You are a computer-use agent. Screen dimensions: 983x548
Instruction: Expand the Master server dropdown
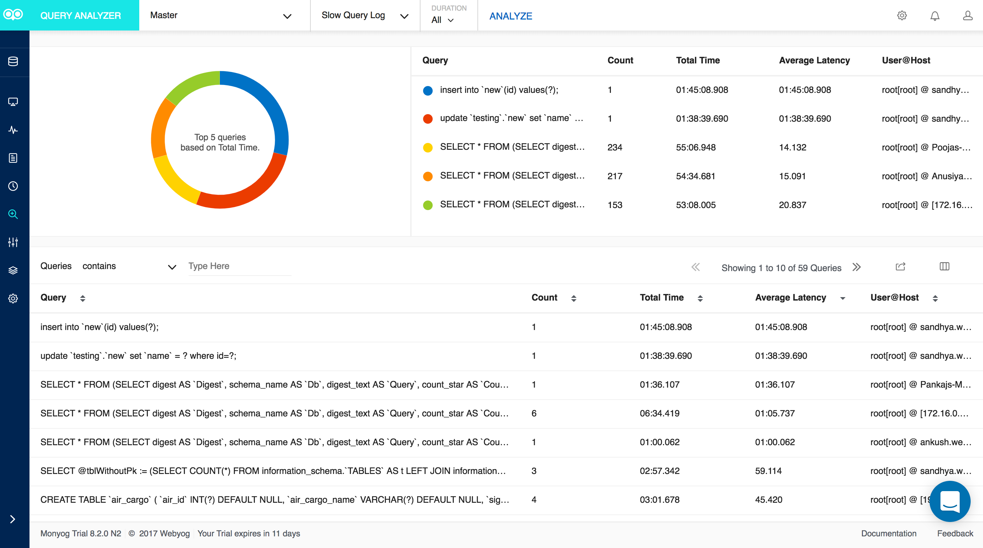click(x=287, y=16)
